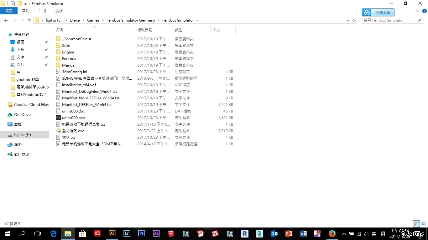
Task: Open Explorer help with question mark icon
Action: 425,11
